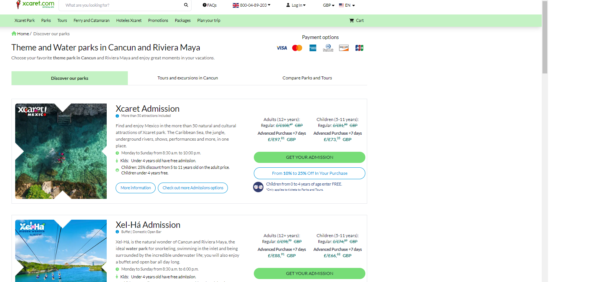This screenshot has height=282, width=591.
Task: Select Hoteles Xcaret menu item
Action: (x=129, y=21)
